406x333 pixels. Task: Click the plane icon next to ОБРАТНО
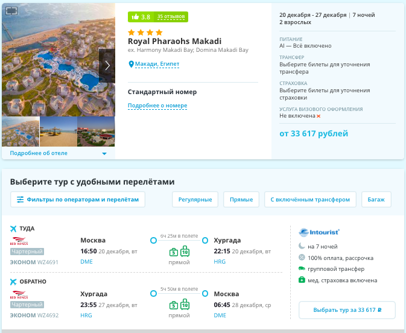pos(13,282)
